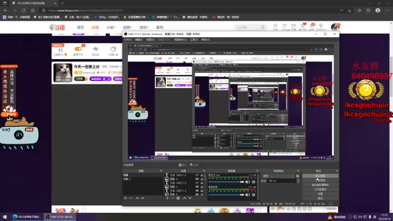The height and width of the screenshot is (221, 393).
Task: Open the OBS 编辑(E) menu
Action: pos(139,40)
